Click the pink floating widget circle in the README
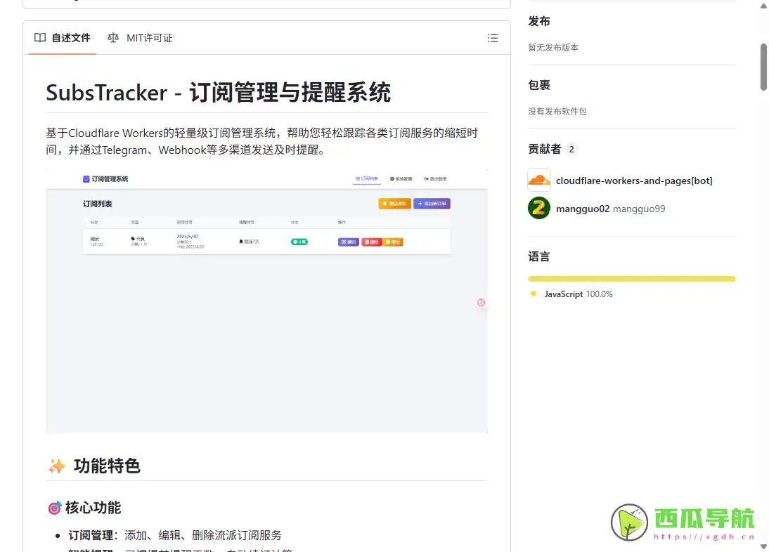The height and width of the screenshot is (552, 769). 481,302
